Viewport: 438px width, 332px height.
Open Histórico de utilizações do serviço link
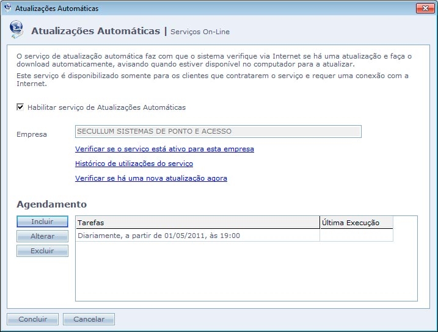pyautogui.click(x=134, y=164)
